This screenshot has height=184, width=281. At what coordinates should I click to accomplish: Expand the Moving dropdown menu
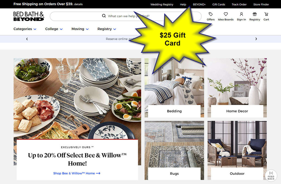(80, 29)
